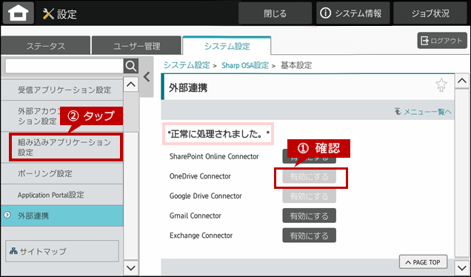Screen dimensions: 471x277
Task: Click 正常に処理されました message text
Action: (x=218, y=134)
